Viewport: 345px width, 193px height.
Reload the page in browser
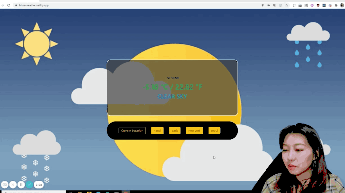[9, 5]
